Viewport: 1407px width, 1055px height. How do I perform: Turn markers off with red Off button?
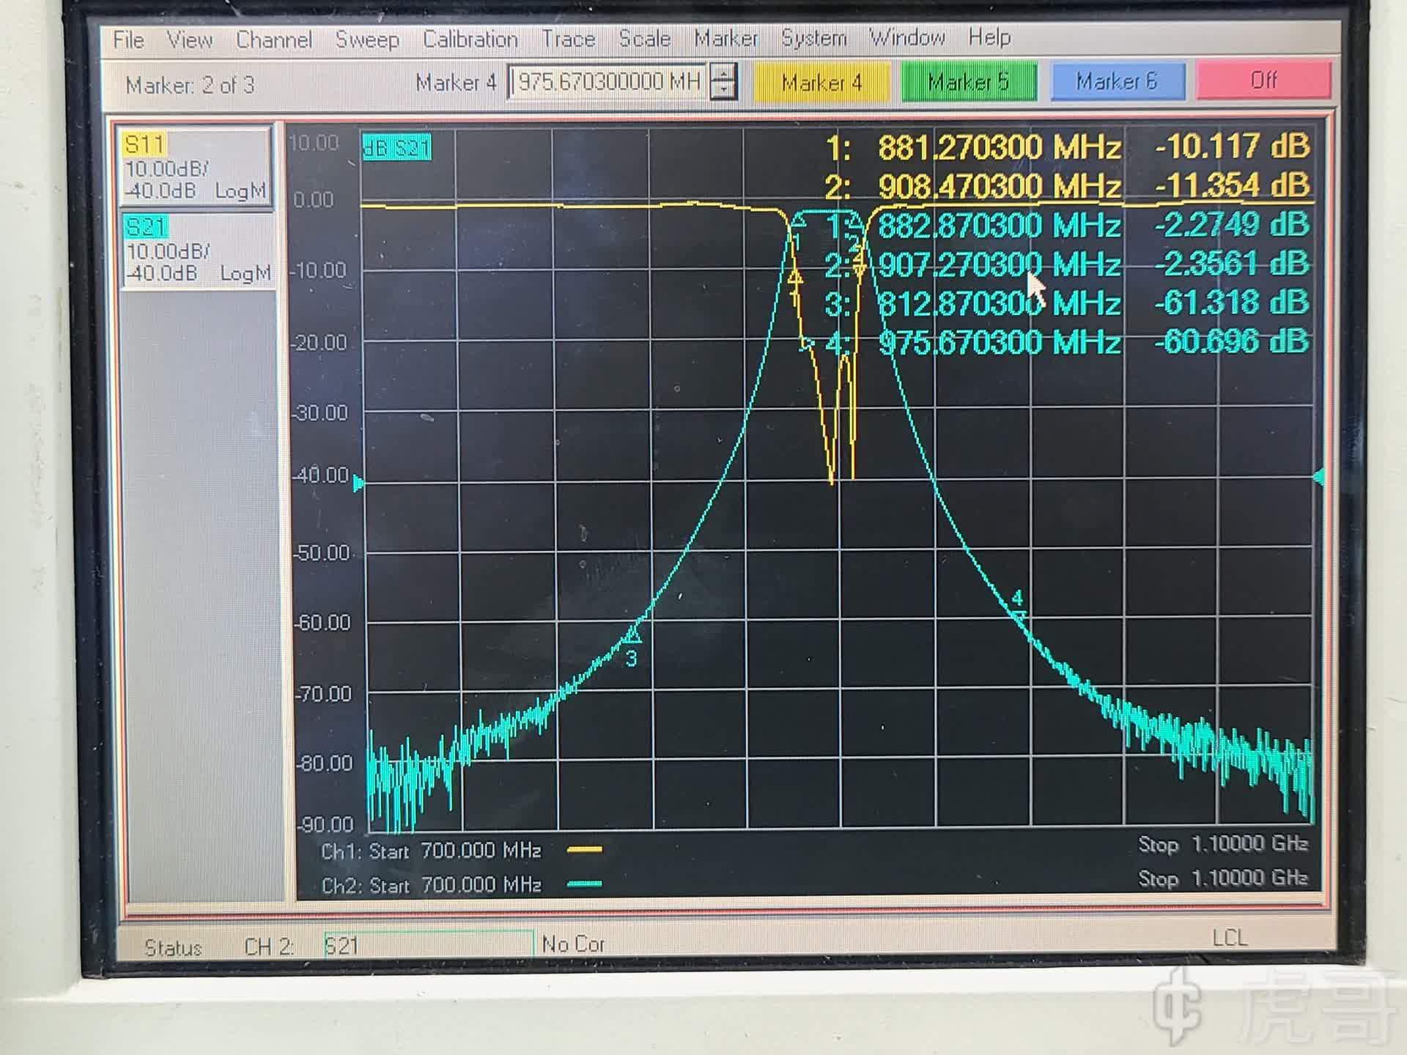tap(1263, 79)
